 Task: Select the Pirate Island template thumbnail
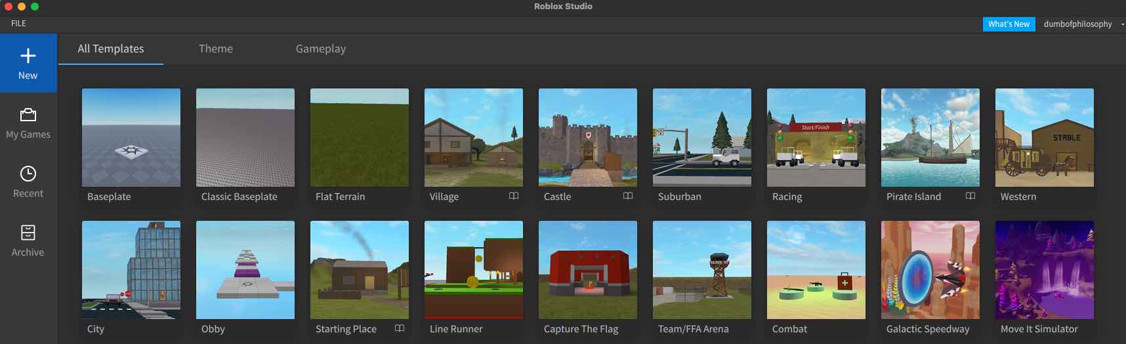(930, 138)
